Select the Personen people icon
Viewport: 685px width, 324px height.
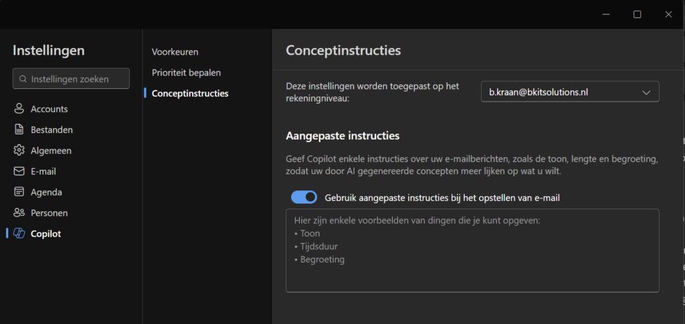click(19, 213)
